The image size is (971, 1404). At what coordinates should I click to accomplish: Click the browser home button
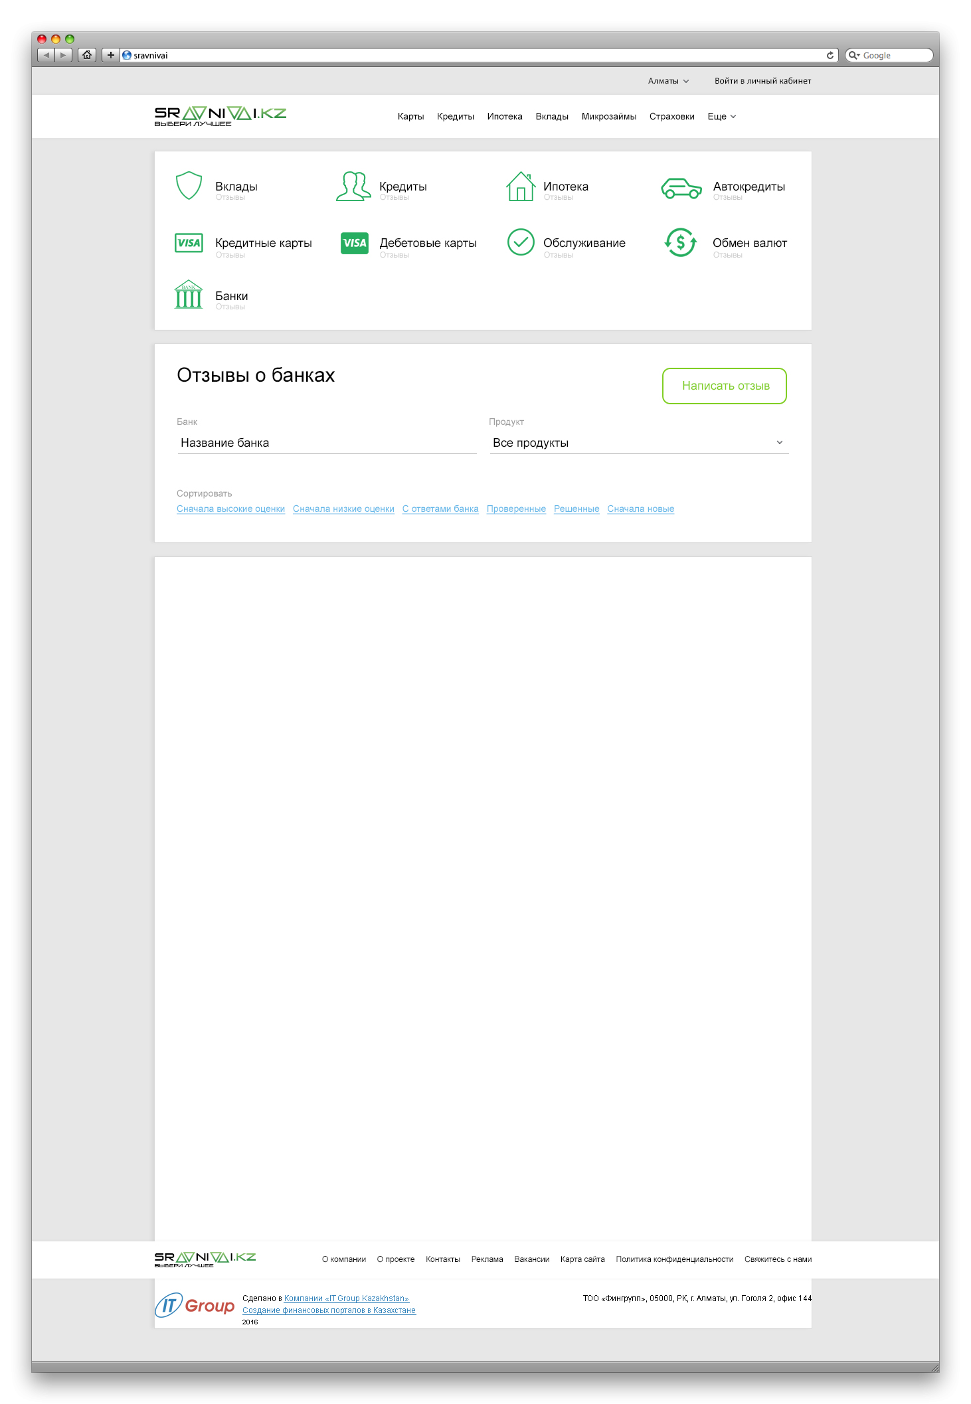[87, 55]
